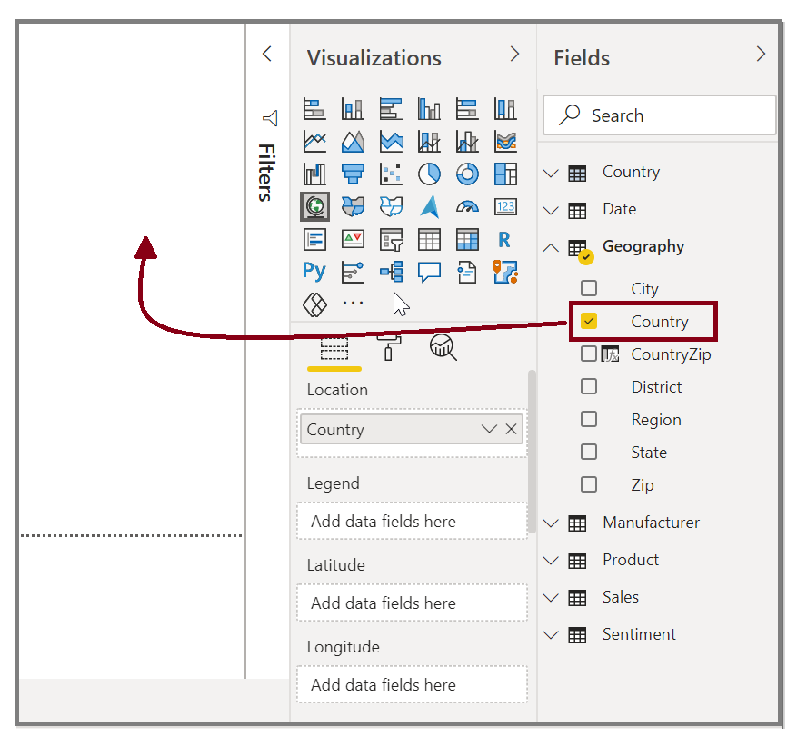This screenshot has width=807, height=747.
Task: Collapse the Fields pane with chevron
Action: tap(762, 54)
